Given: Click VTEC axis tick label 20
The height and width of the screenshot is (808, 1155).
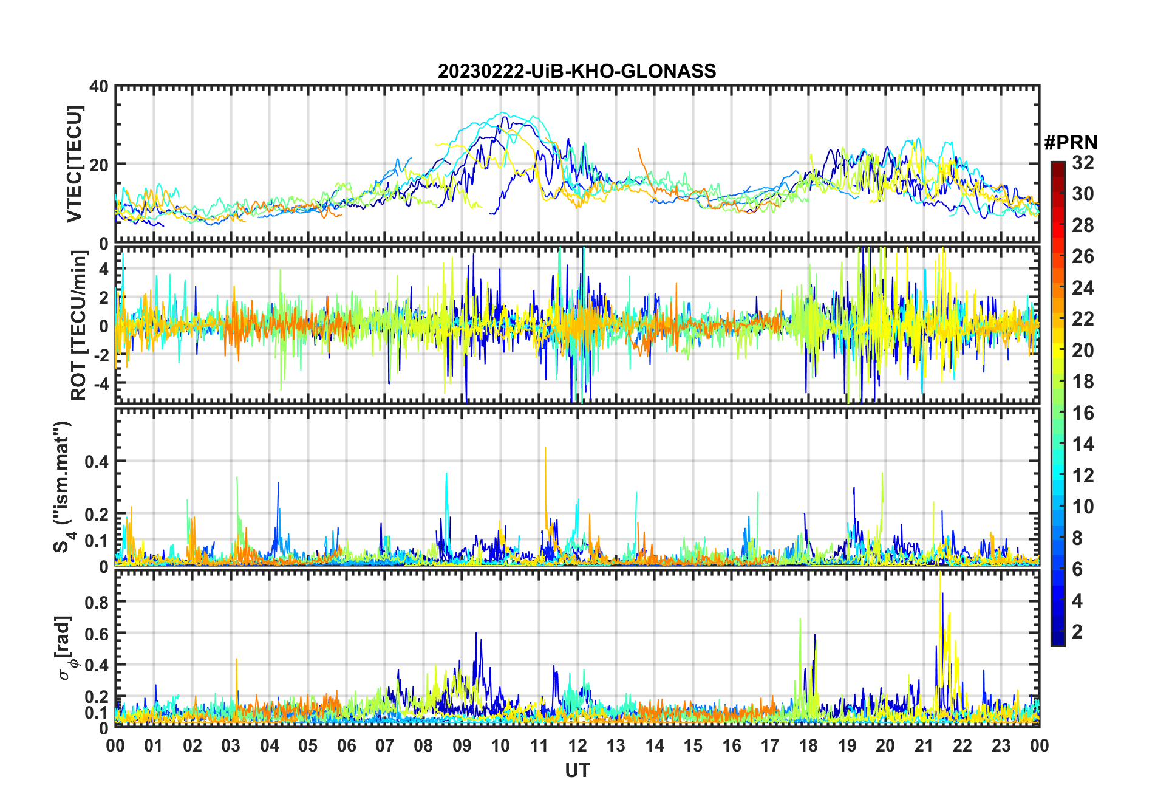Looking at the screenshot, I should coord(99,165).
